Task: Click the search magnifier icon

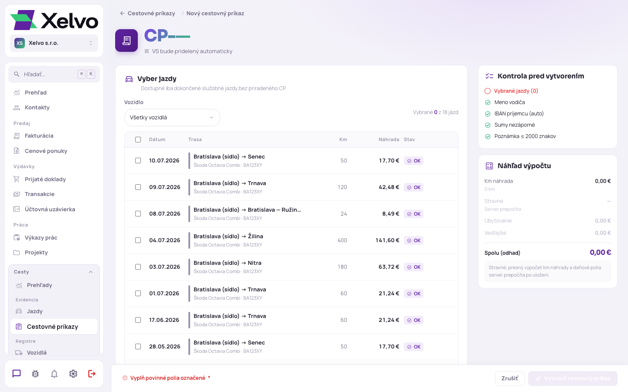Action: point(17,74)
